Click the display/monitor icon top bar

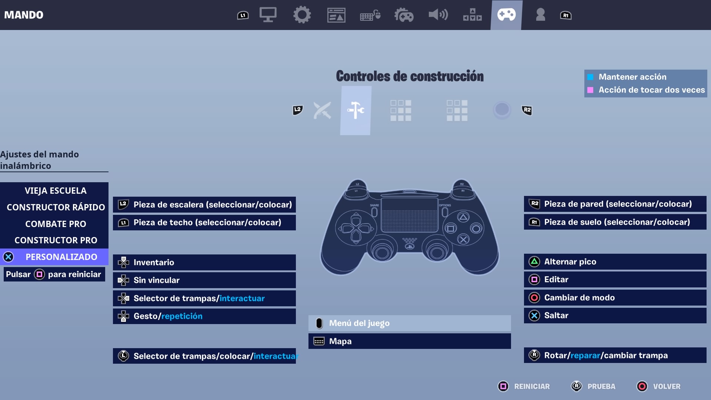268,15
